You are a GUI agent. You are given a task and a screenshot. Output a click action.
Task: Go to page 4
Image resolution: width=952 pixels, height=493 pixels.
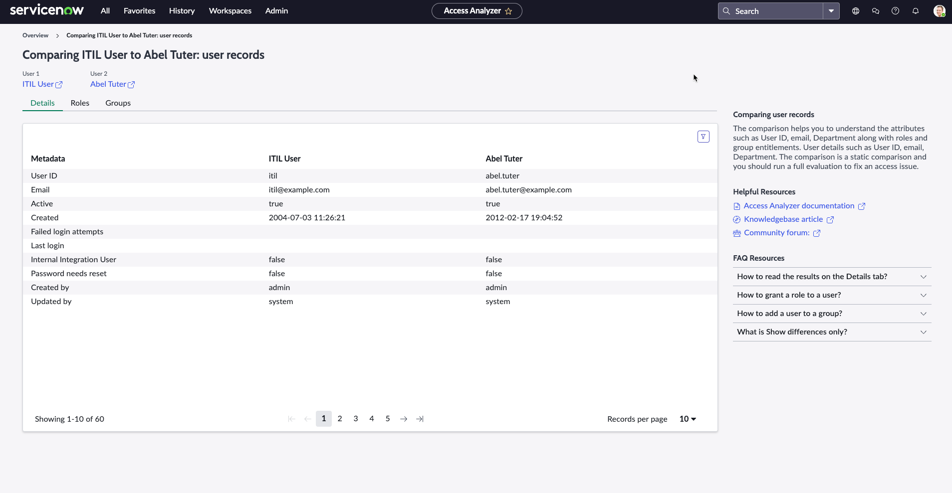[372, 419]
